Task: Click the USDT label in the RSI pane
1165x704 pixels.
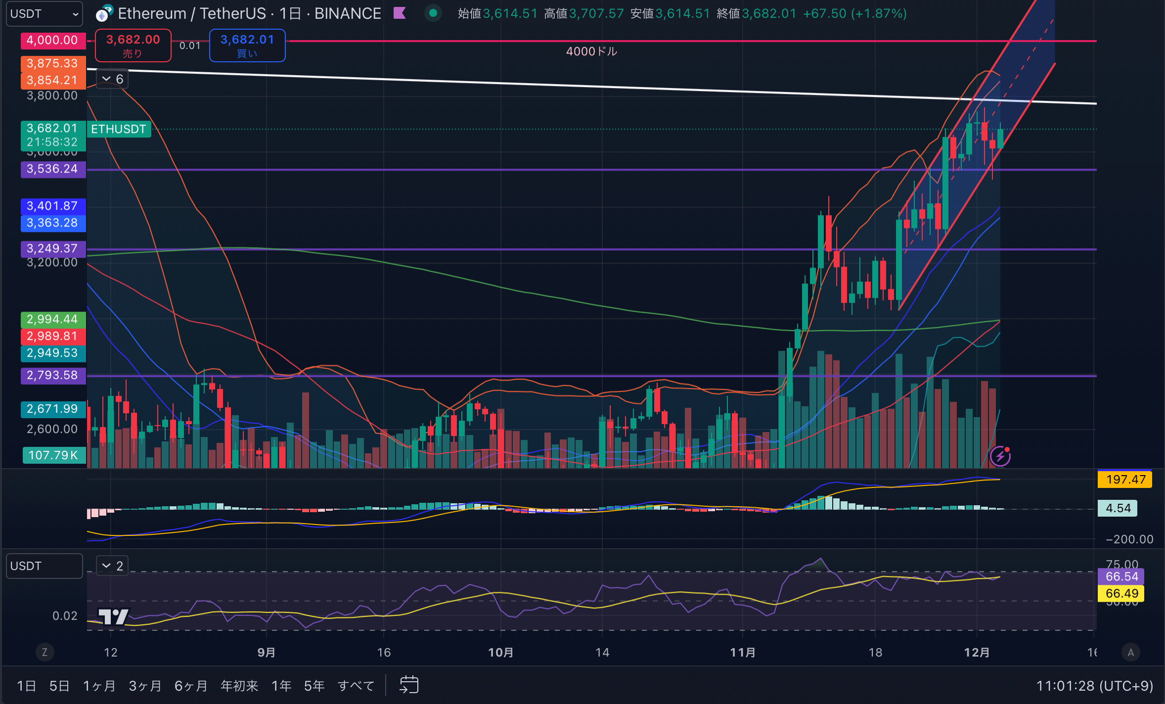Action: point(44,566)
